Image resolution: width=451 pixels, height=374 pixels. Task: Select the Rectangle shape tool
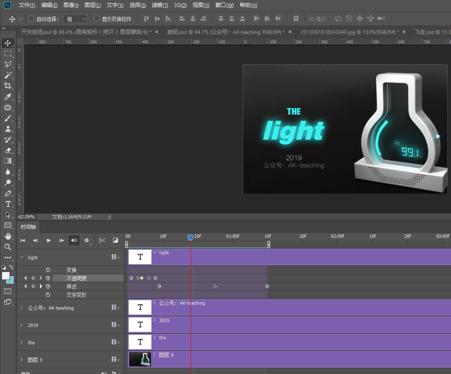click(x=8, y=225)
